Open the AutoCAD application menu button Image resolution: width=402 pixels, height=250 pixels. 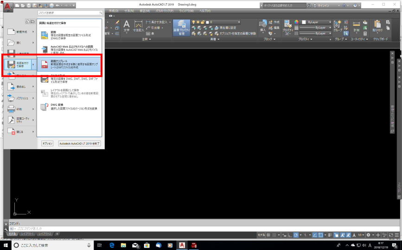click(x=8, y=6)
